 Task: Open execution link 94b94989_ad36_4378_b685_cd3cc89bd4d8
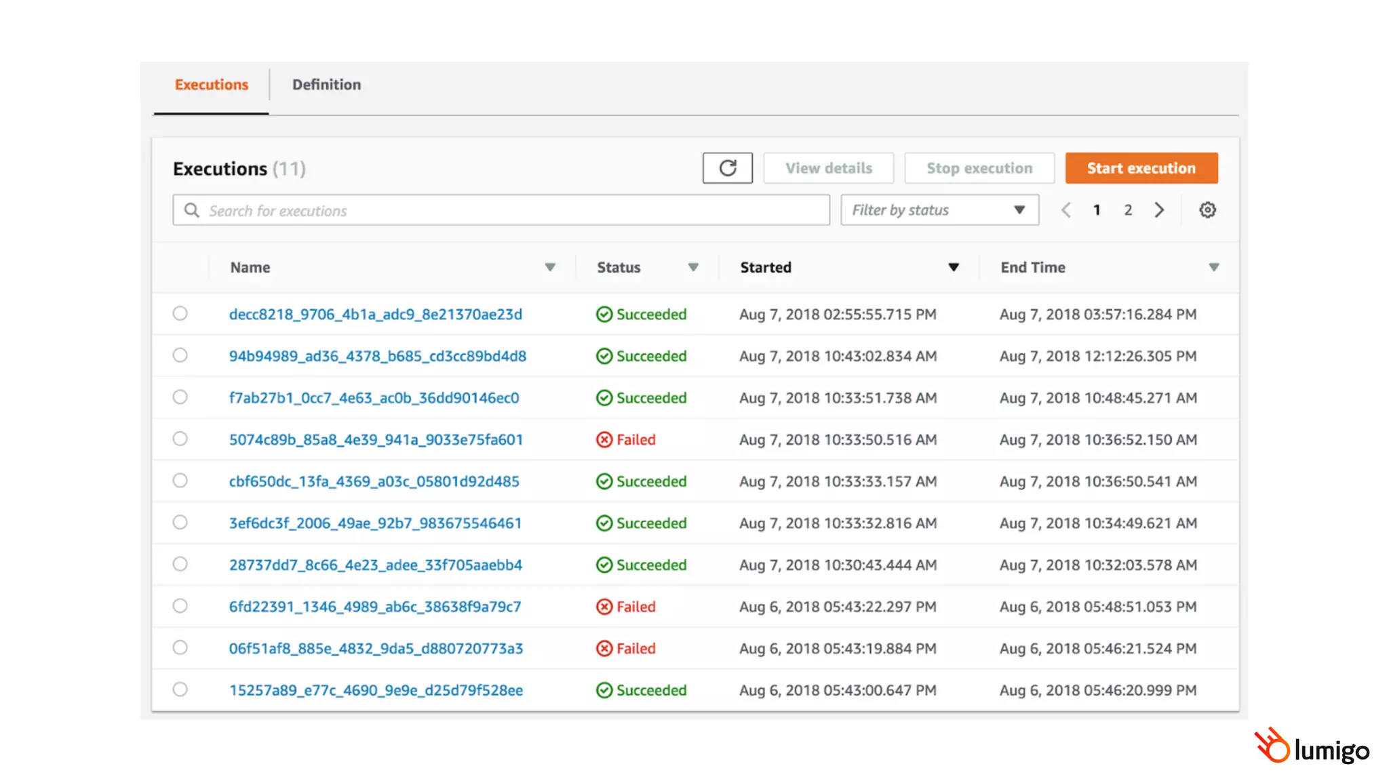[377, 356]
